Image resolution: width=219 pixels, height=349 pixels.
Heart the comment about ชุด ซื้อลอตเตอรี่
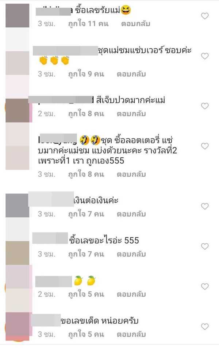click(x=205, y=146)
